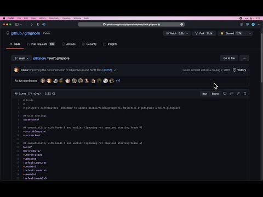This screenshot has width=263, height=197.
Task: Click the menu bar clock
Action: pyautogui.click(x=258, y=18)
